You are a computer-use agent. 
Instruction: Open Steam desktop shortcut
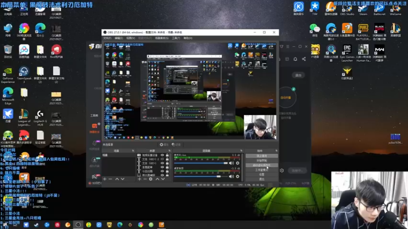pyautogui.click(x=363, y=8)
